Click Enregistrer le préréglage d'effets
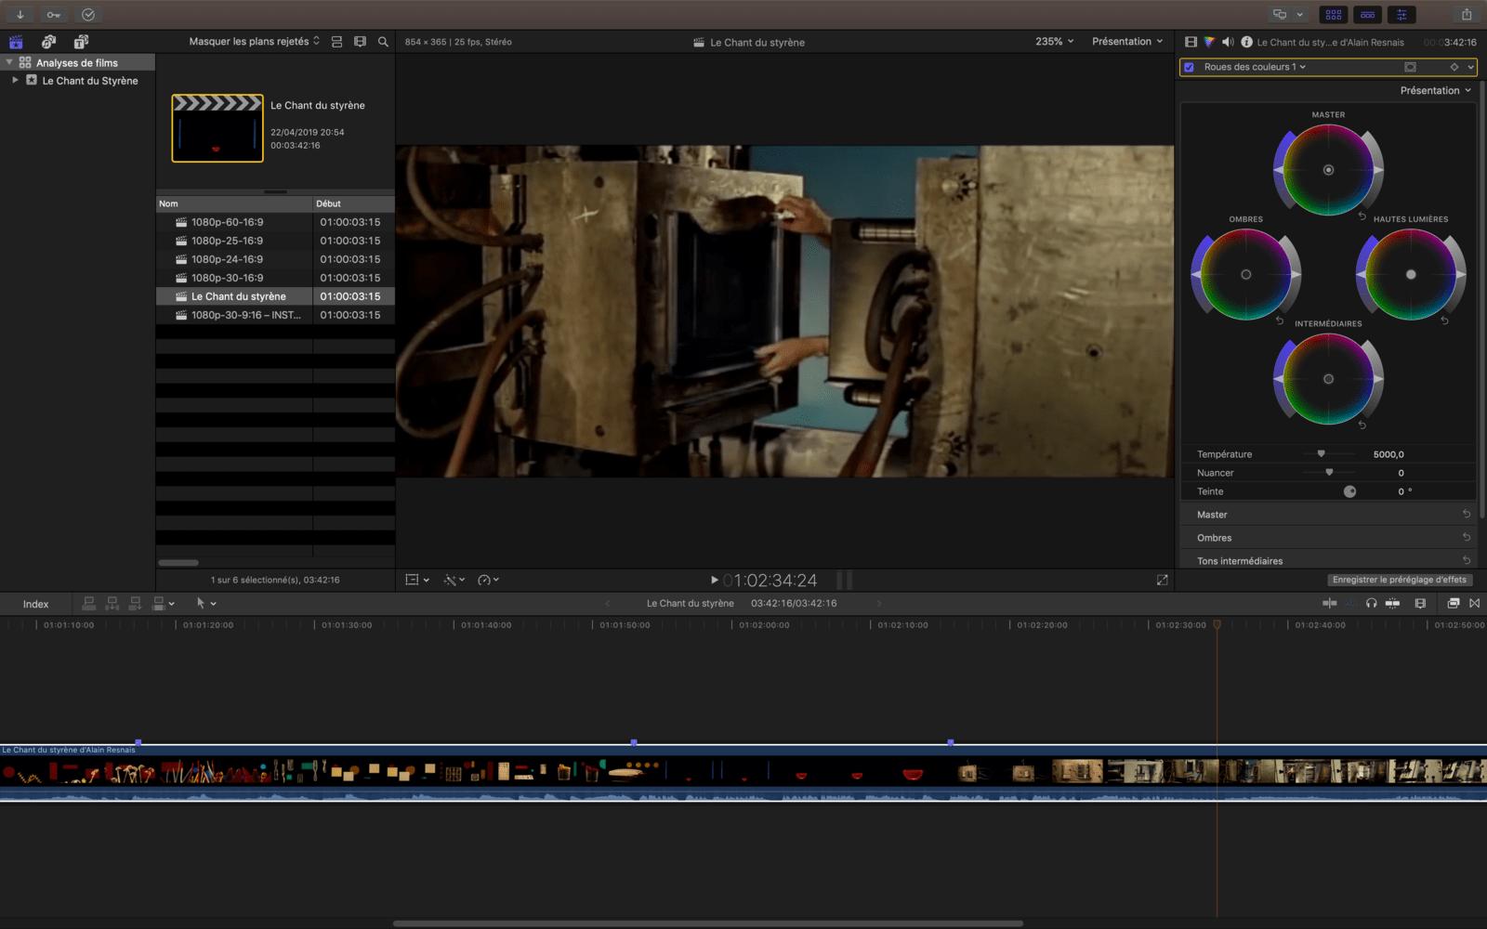1487x929 pixels. 1400,579
